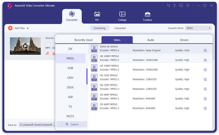Click the scissors Cut icon
This screenshot has height=135, width=219.
click(54, 53)
